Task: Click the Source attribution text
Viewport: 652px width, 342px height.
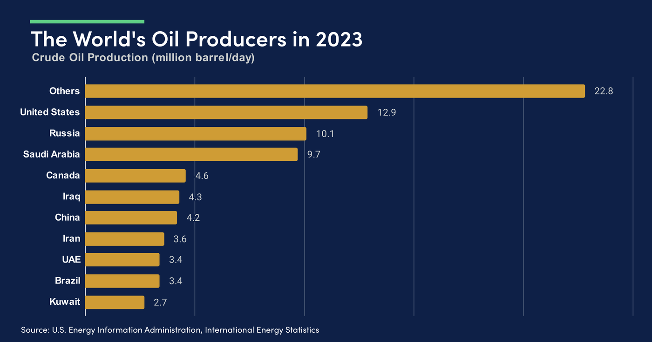Action: click(x=170, y=330)
